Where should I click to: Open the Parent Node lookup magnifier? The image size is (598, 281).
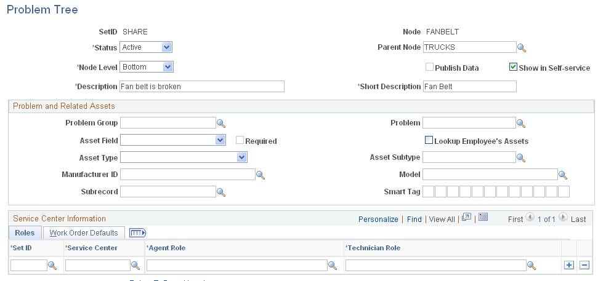521,48
